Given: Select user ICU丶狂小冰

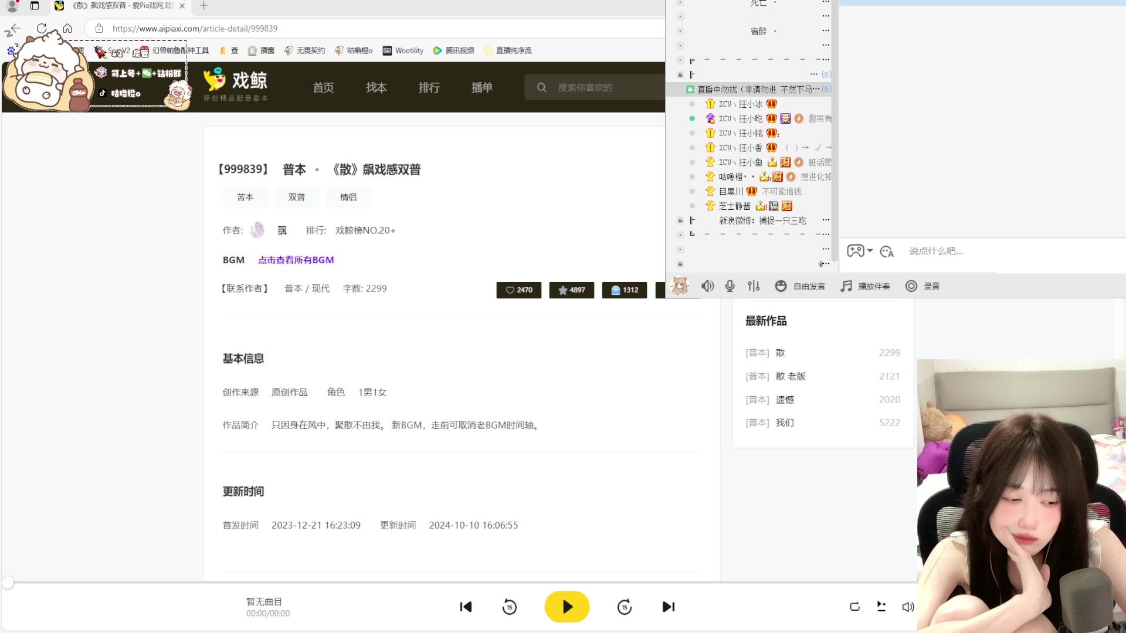Looking at the screenshot, I should point(741,104).
